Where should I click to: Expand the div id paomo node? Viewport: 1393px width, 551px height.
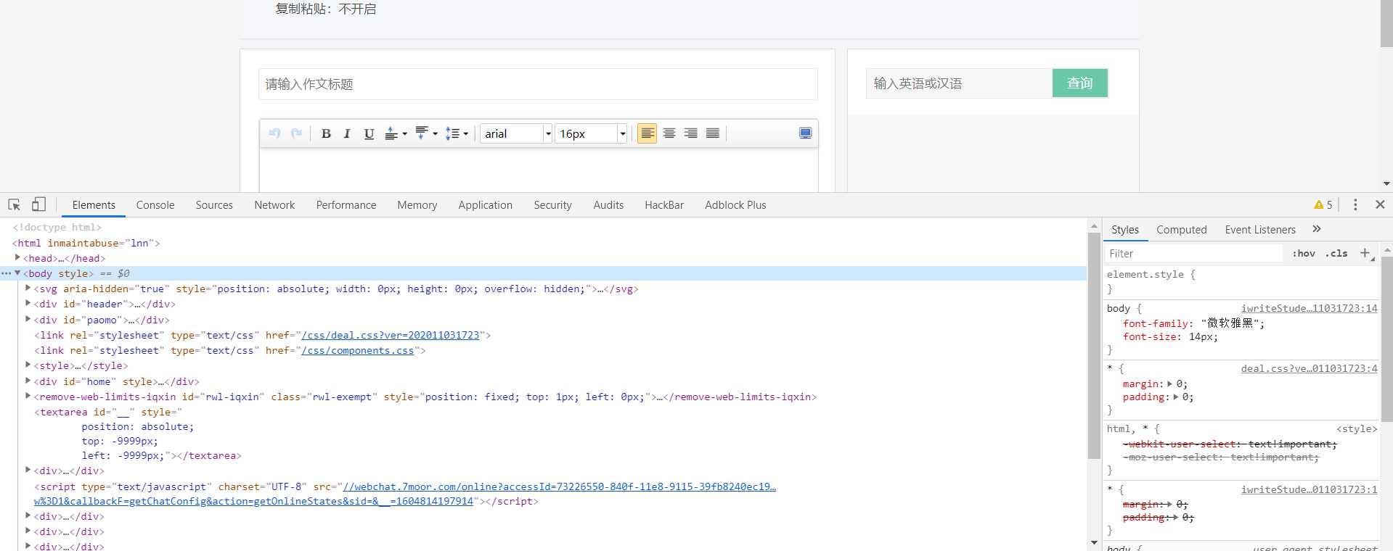(28, 319)
